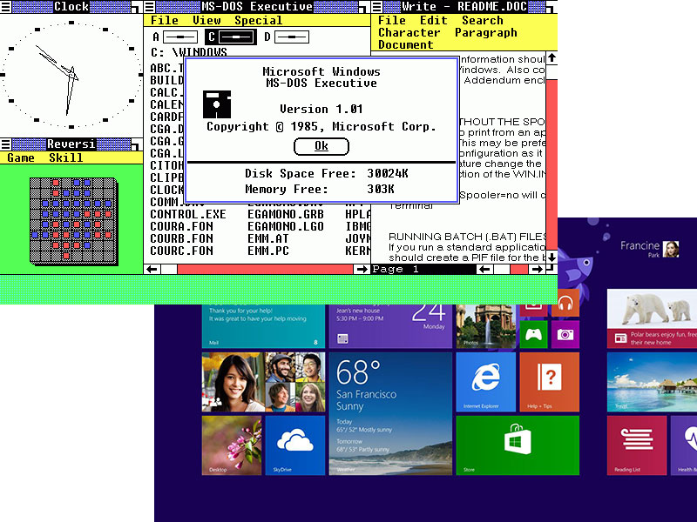Open the People tile with face photos
697x522 pixels.
(x=263, y=382)
